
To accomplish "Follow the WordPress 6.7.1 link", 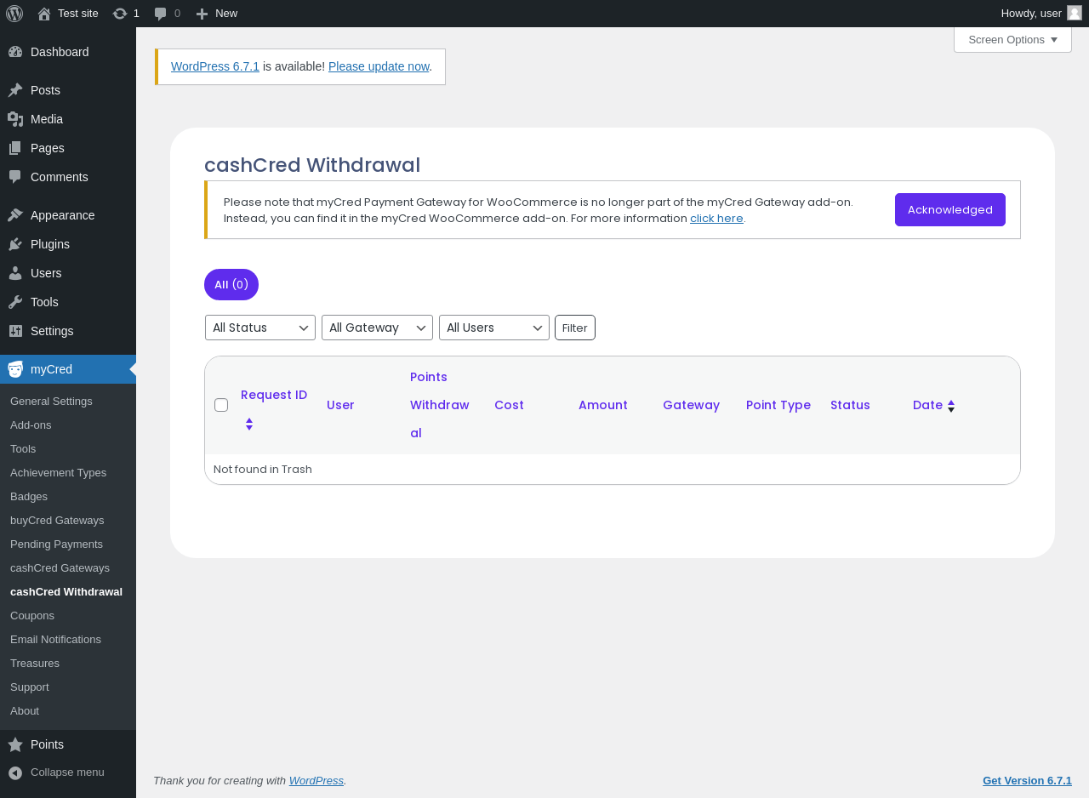I will (x=215, y=66).
